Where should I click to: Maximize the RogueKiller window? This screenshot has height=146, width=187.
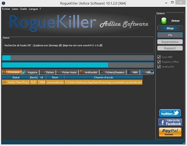(172, 2)
